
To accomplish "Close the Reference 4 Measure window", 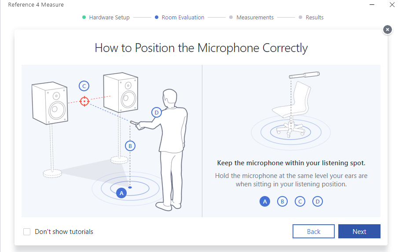I will pyautogui.click(x=392, y=4).
